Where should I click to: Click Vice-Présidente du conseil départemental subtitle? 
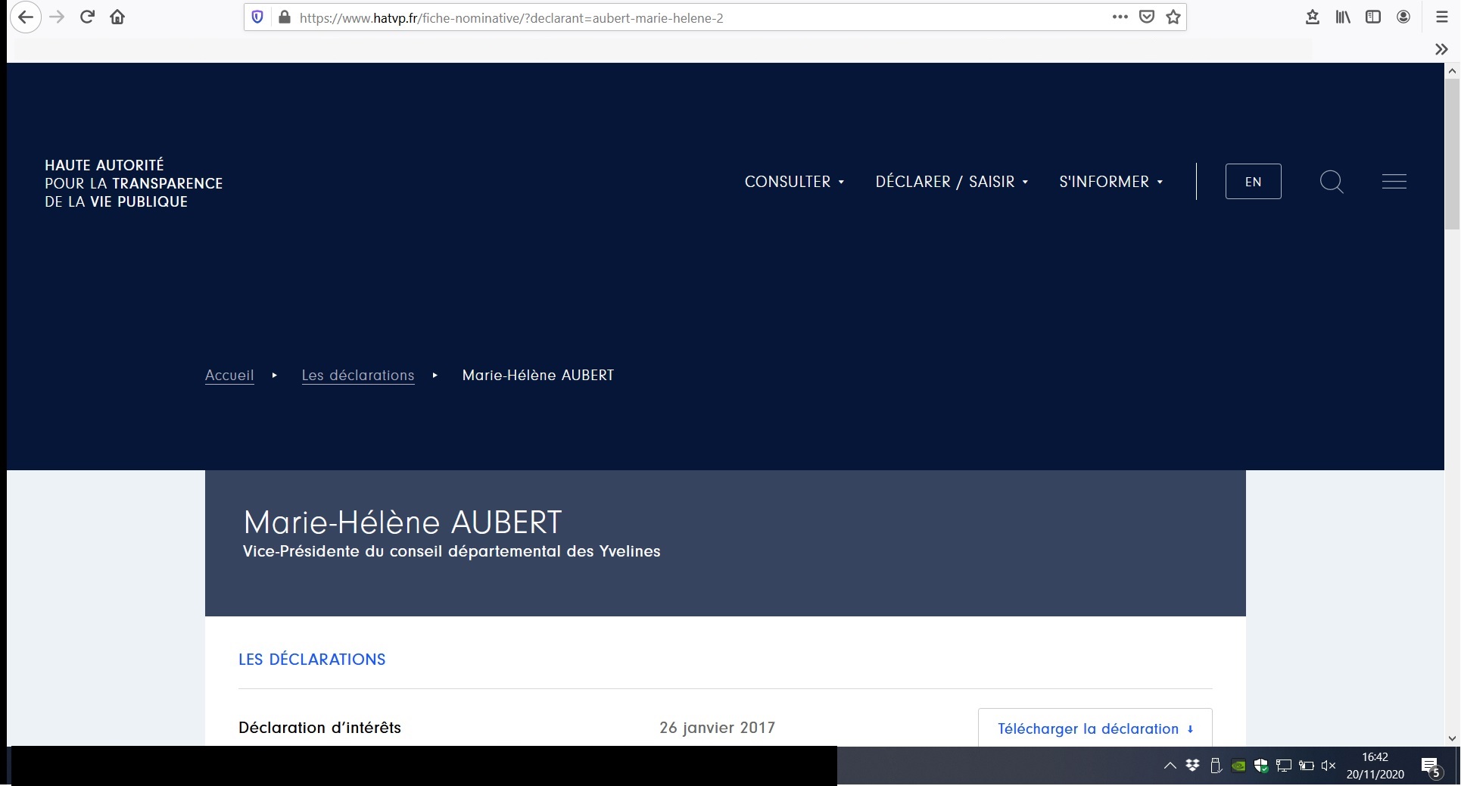pos(451,551)
